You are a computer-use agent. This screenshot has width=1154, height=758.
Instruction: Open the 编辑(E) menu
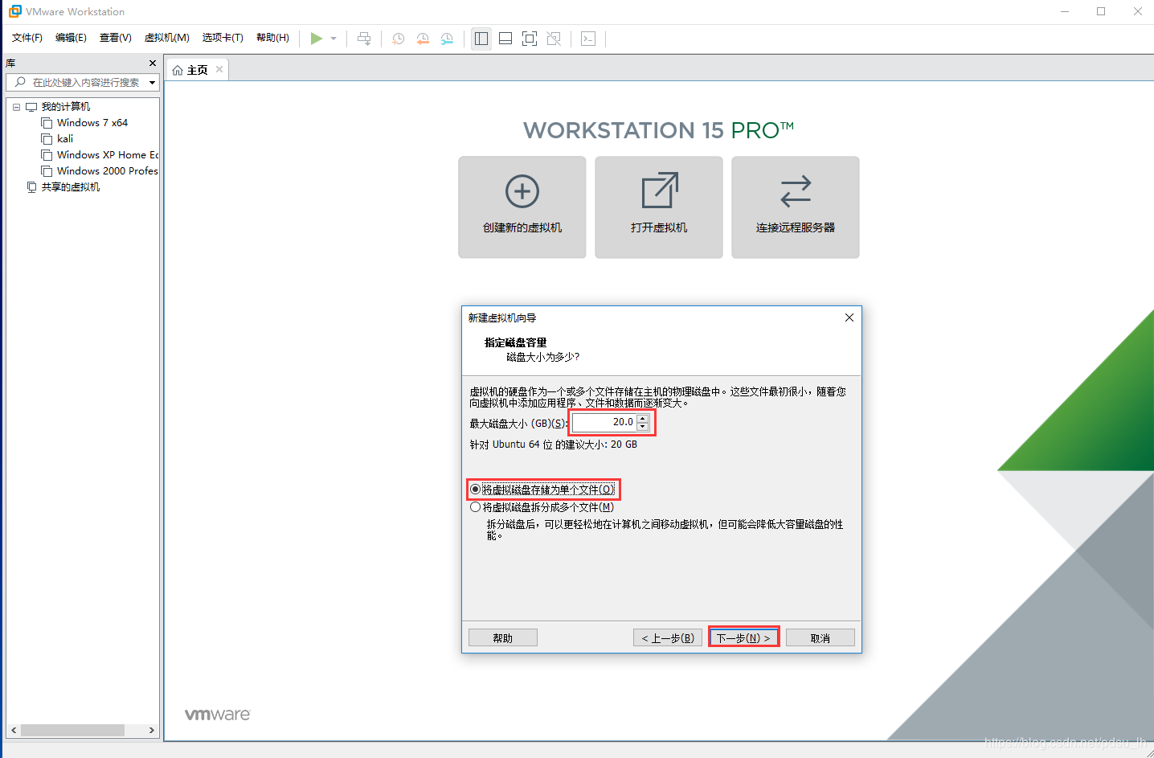71,38
